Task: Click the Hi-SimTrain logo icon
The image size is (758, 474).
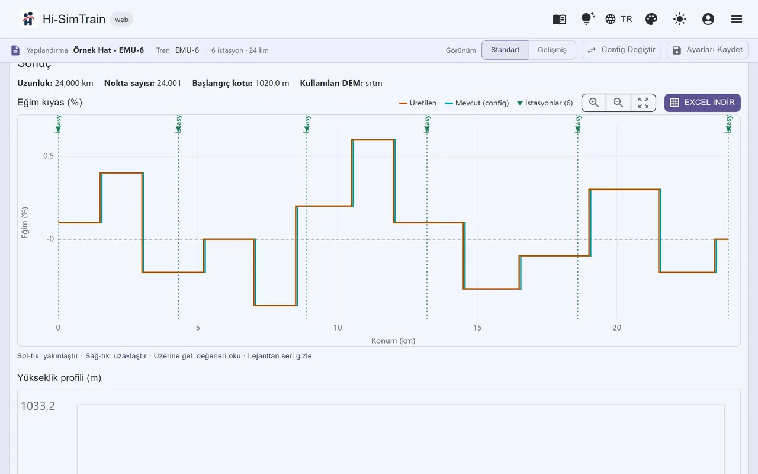Action: pyautogui.click(x=28, y=19)
